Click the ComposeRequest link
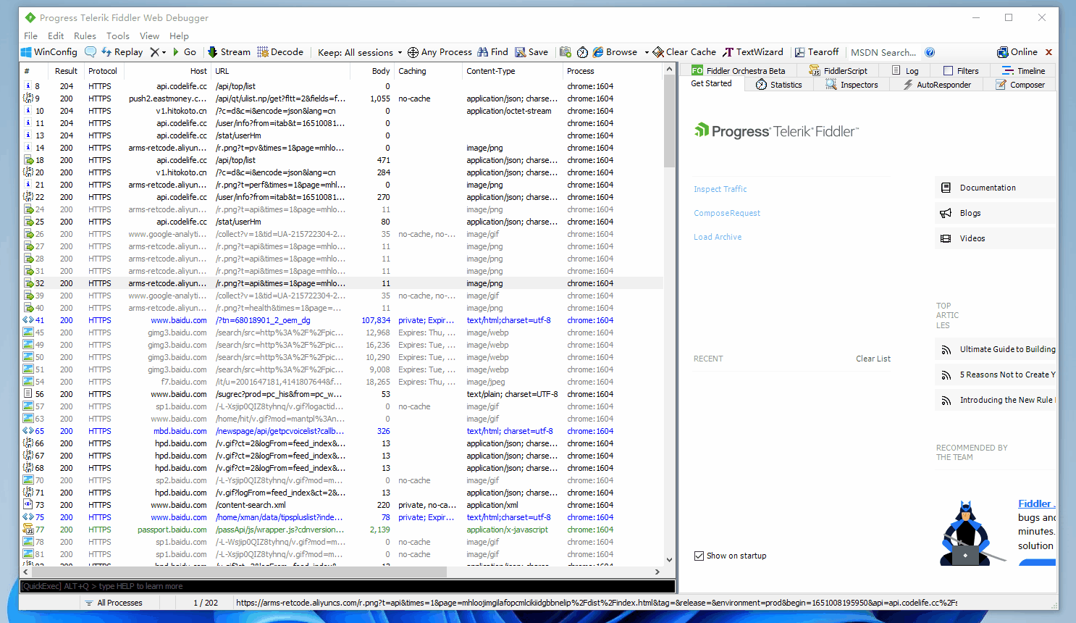 (727, 213)
